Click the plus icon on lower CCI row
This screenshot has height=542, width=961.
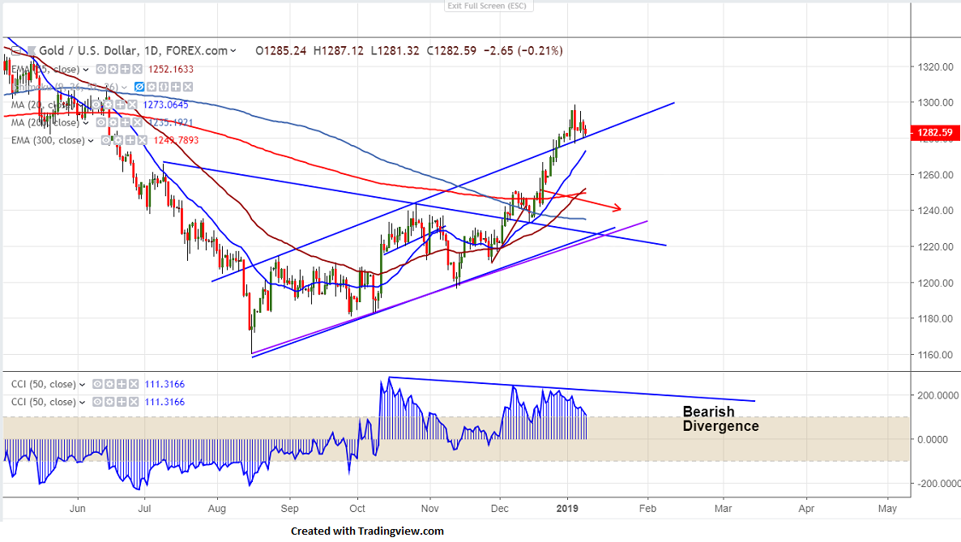pyautogui.click(x=122, y=402)
